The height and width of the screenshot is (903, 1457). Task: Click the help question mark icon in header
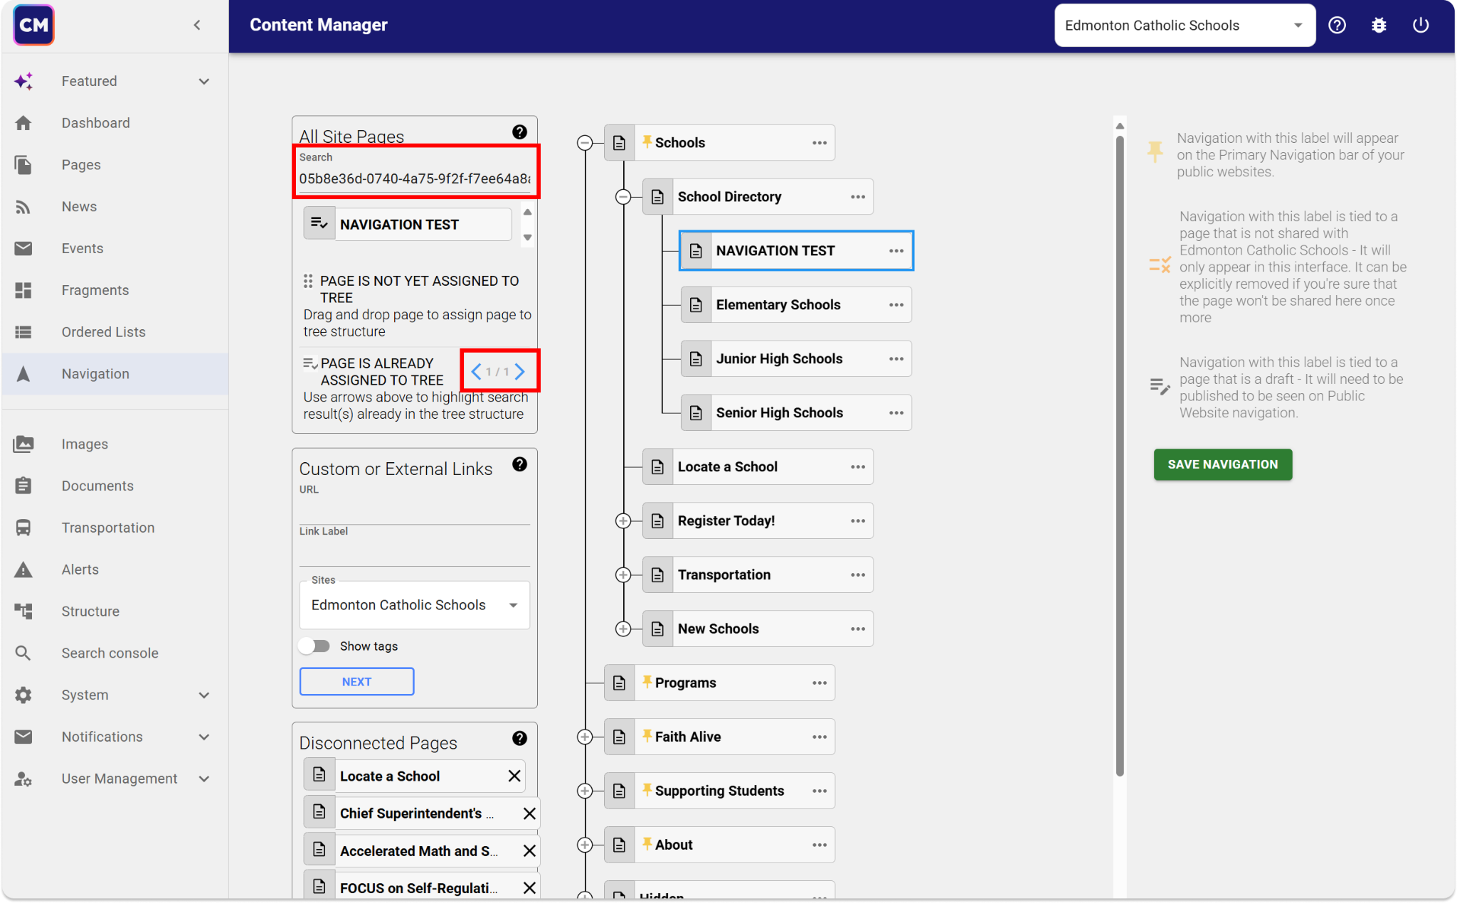(1337, 26)
